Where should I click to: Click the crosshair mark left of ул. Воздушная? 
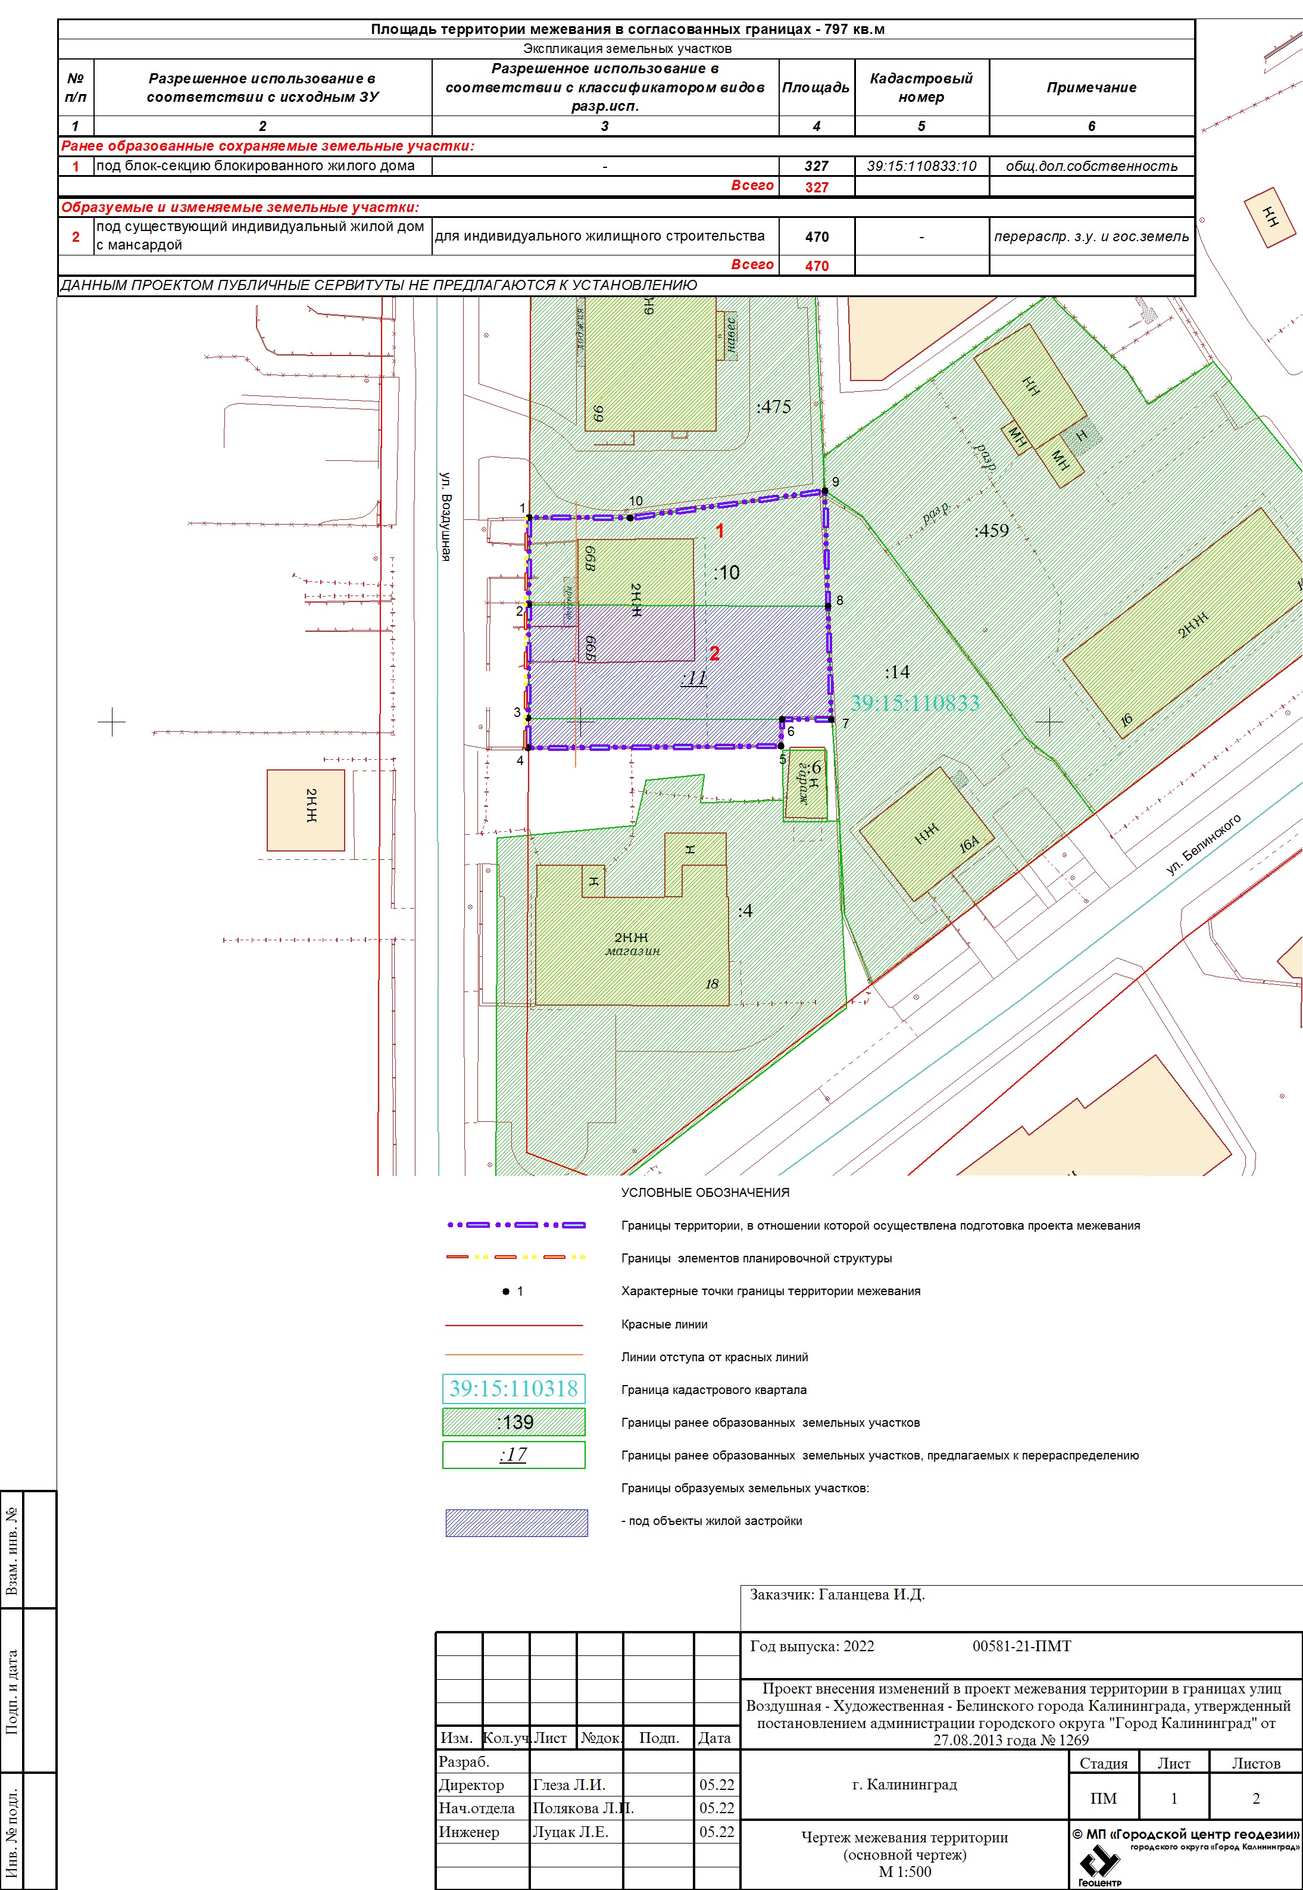click(x=112, y=722)
